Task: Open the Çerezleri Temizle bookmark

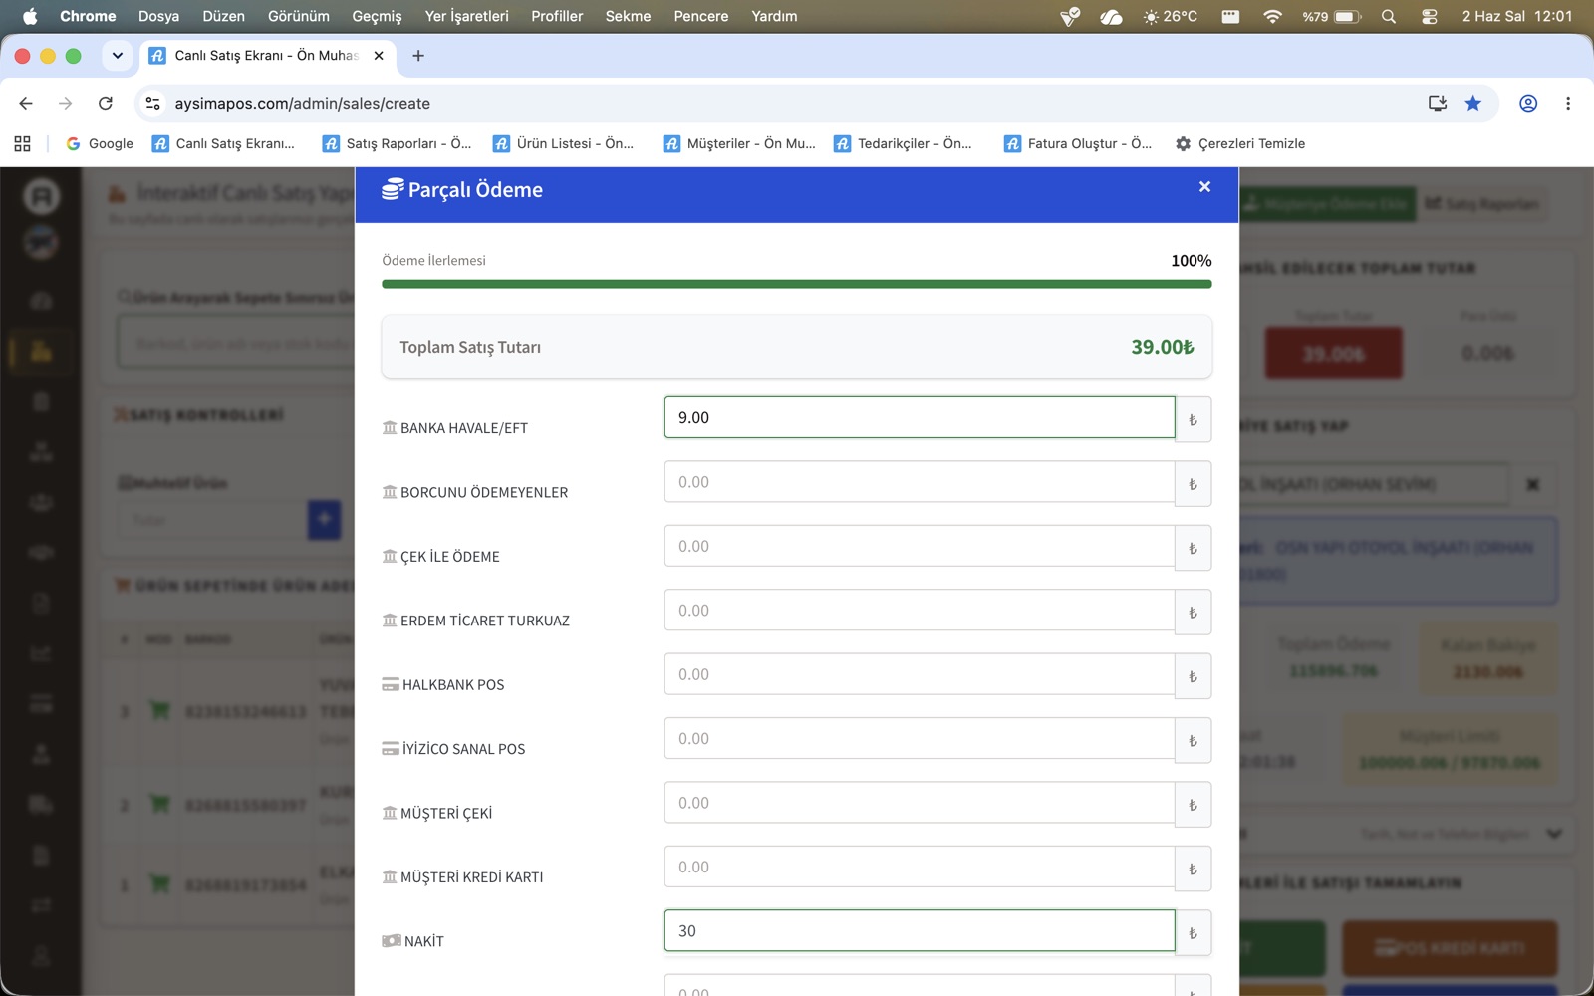Action: [1240, 143]
